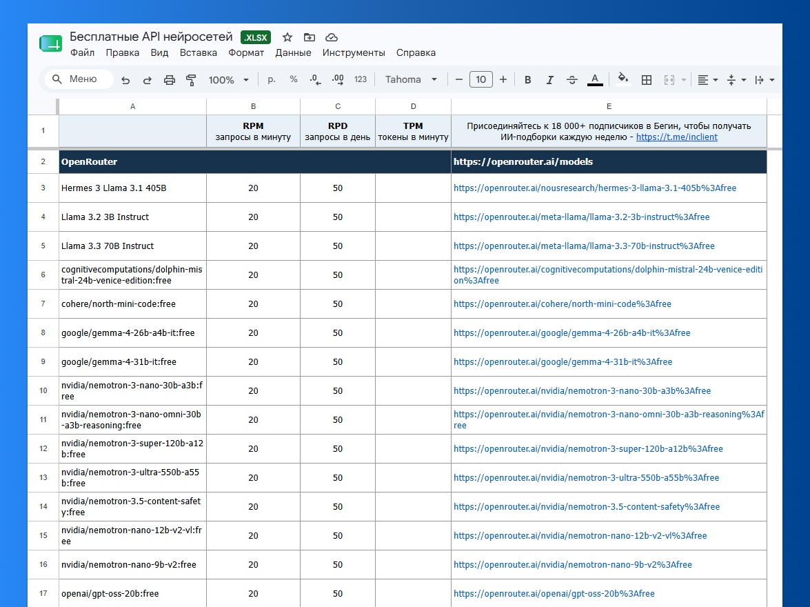Open the Инструменты menu
The height and width of the screenshot is (607, 810).
click(x=354, y=52)
